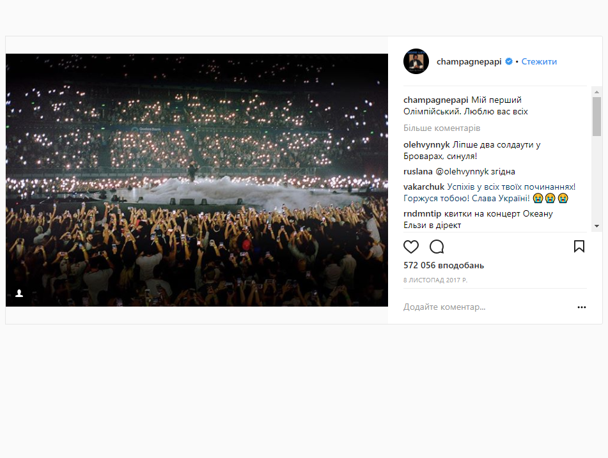Follow with Стежити link
The height and width of the screenshot is (458, 608).
coord(539,61)
